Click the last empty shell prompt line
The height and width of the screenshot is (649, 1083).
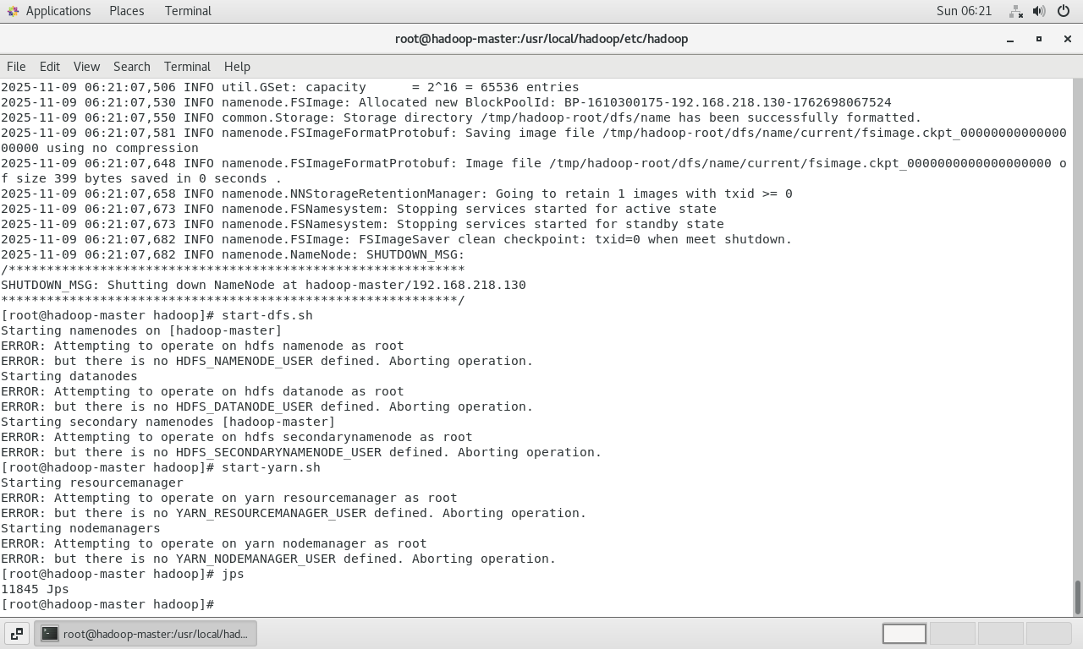pyautogui.click(x=107, y=604)
